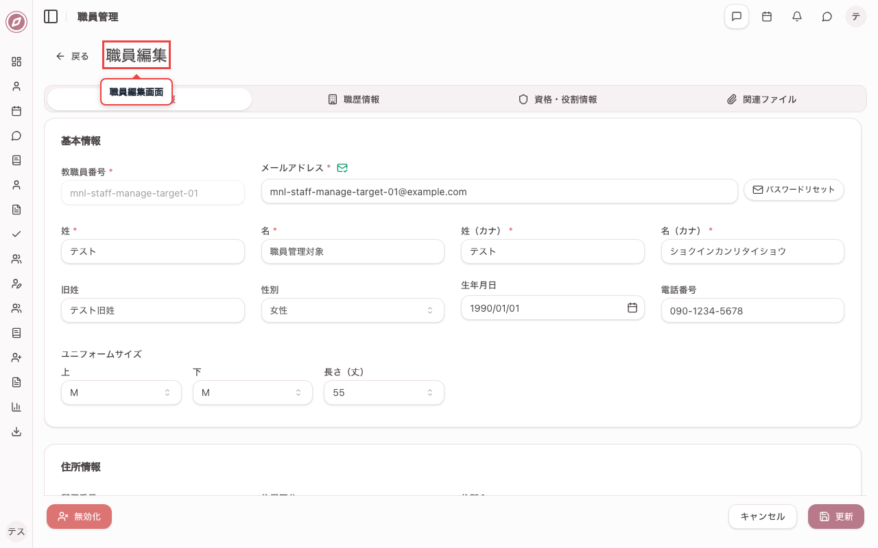The width and height of the screenshot is (878, 548).
Task: Go back with the 戻る button
Action: (x=72, y=56)
